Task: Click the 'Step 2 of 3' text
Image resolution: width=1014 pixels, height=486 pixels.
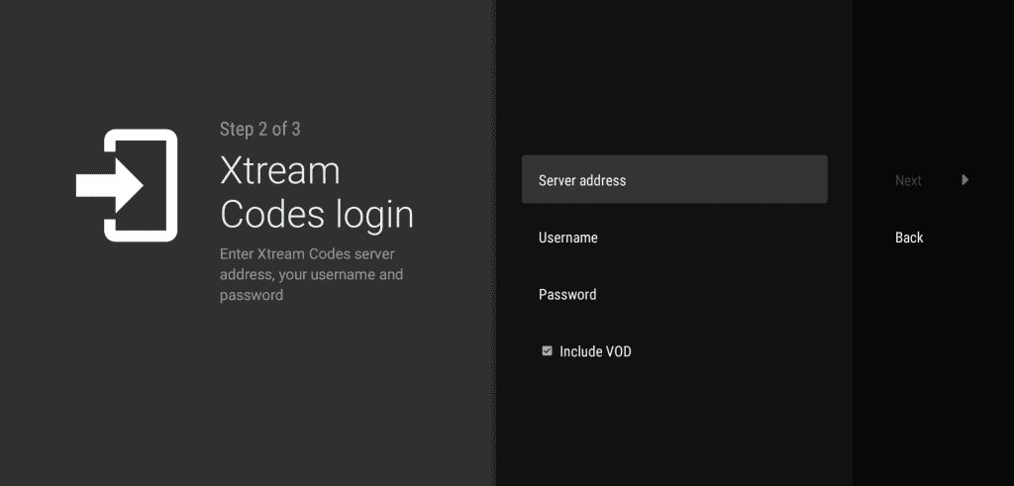Action: coord(260,130)
